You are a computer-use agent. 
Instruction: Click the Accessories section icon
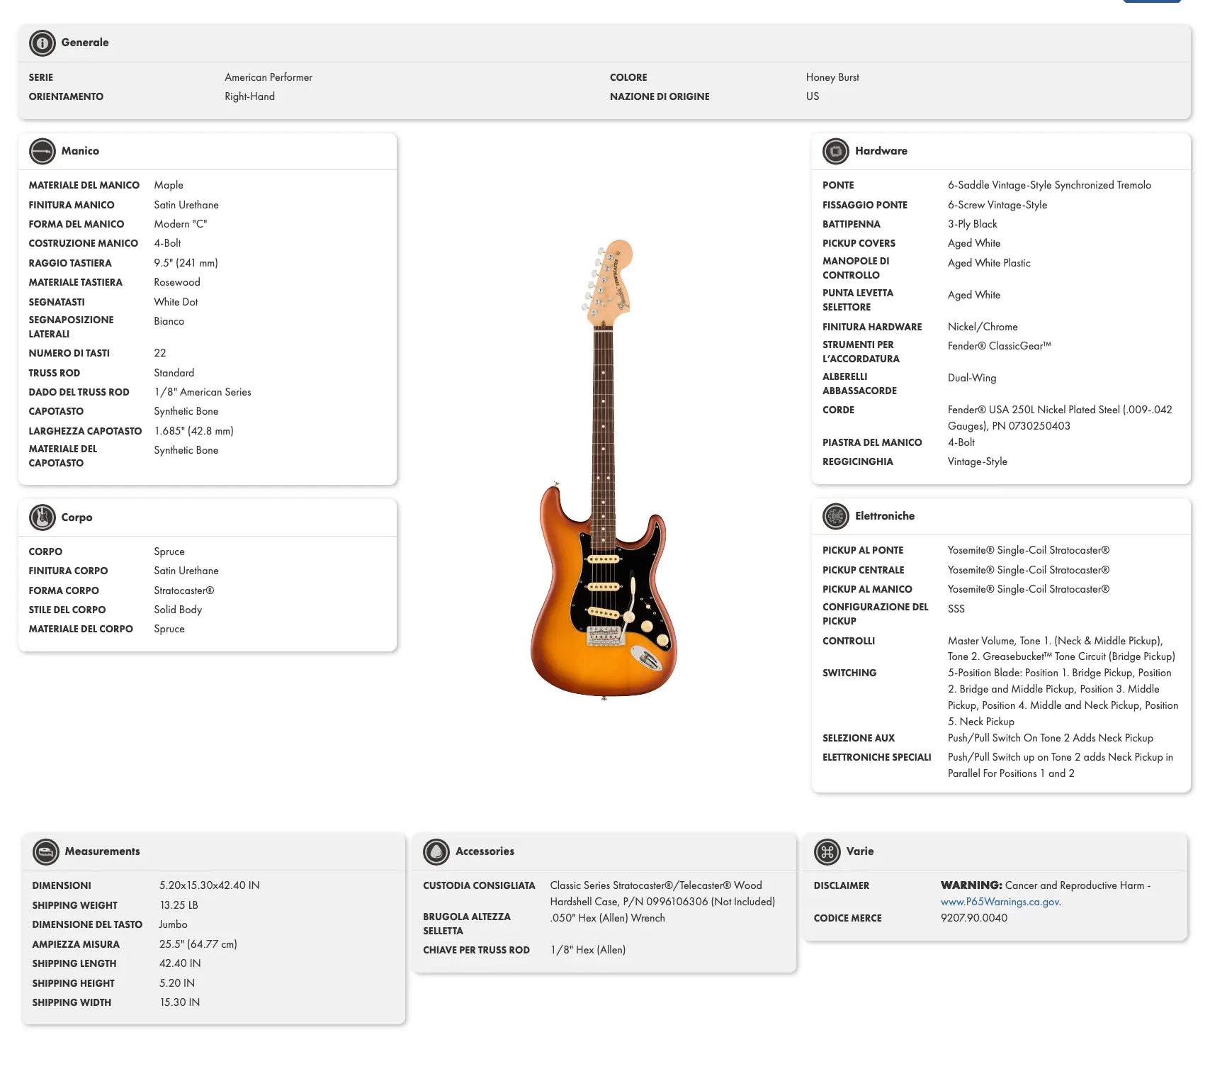436,851
